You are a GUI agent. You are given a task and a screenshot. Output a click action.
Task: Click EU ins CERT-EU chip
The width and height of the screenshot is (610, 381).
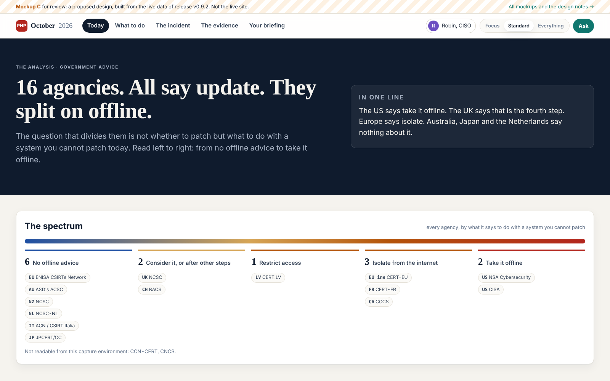click(388, 277)
